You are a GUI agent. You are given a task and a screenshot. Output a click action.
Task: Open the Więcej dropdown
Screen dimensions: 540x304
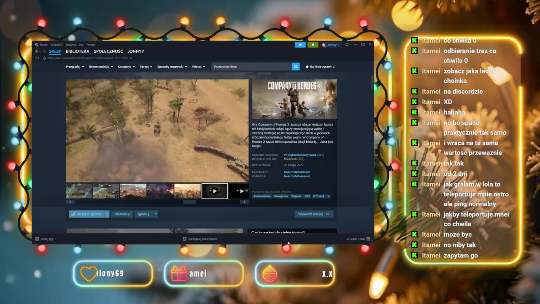point(198,67)
